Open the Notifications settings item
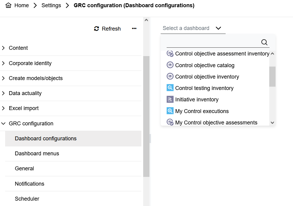 tap(29, 184)
